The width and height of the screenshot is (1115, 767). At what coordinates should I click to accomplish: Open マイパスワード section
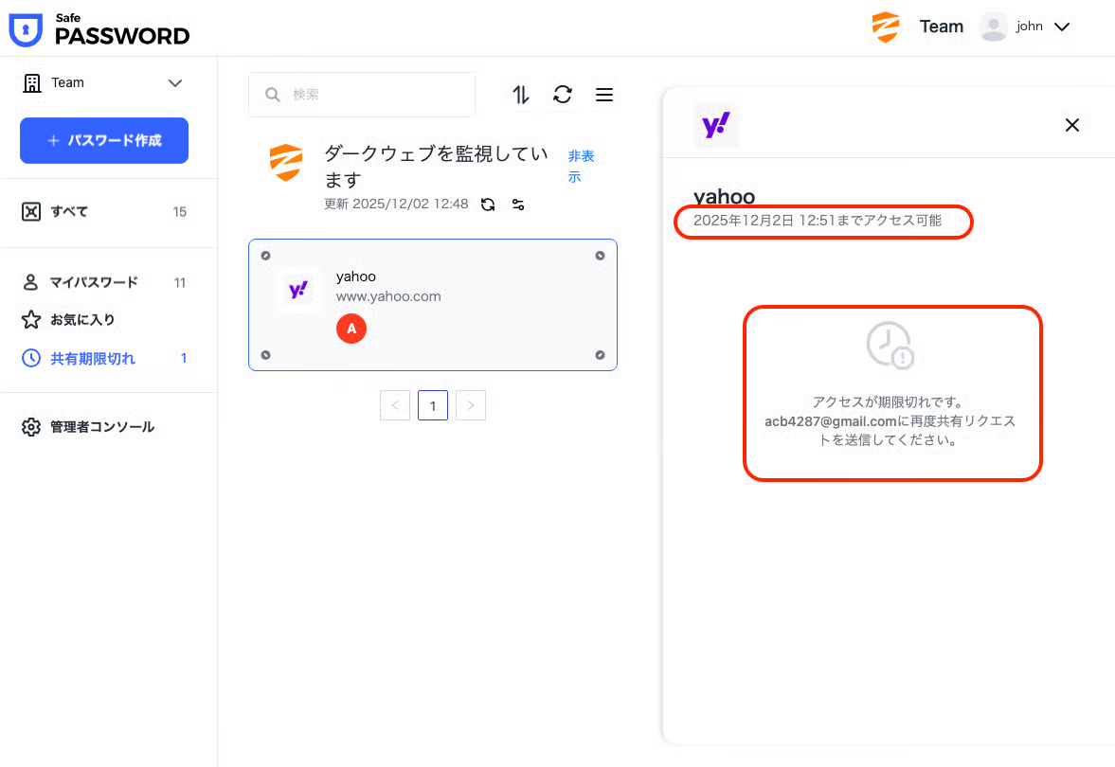click(x=93, y=282)
